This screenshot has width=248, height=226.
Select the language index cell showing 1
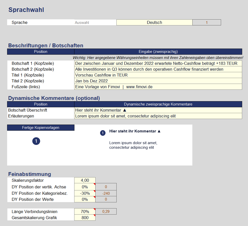[207, 22]
